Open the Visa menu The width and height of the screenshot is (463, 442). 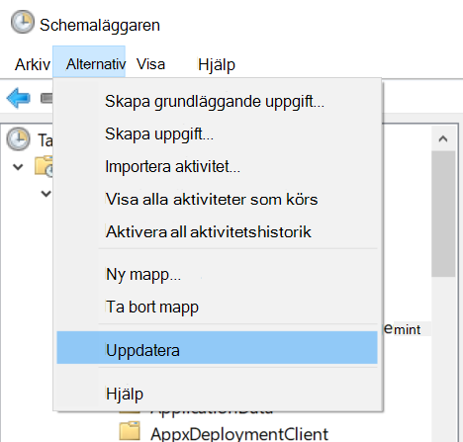click(150, 64)
